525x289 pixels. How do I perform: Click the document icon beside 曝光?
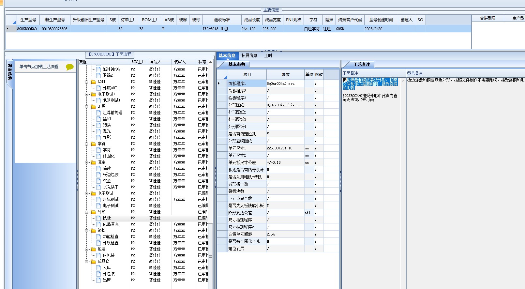tap(98, 131)
